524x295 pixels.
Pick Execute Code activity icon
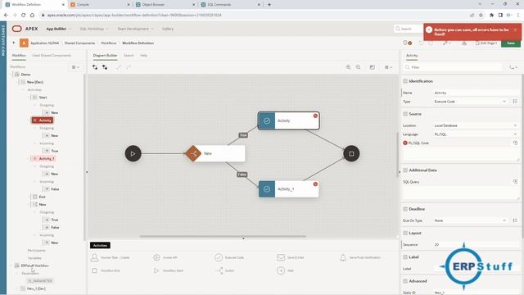219,257
